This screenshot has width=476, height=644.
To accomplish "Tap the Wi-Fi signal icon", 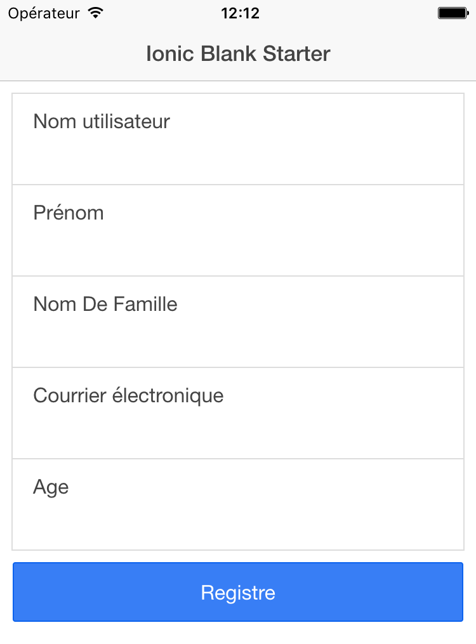I will pos(95,13).
